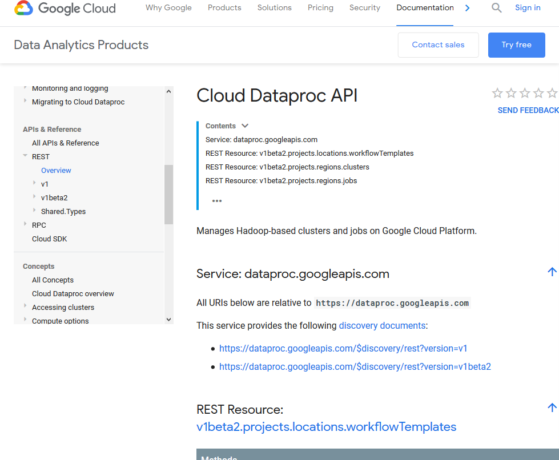Click the sidebar scroll down arrow
The width and height of the screenshot is (559, 460).
click(x=168, y=320)
